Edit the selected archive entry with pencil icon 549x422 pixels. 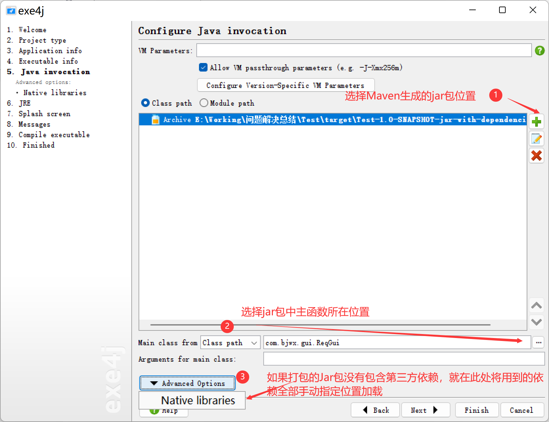pos(537,138)
